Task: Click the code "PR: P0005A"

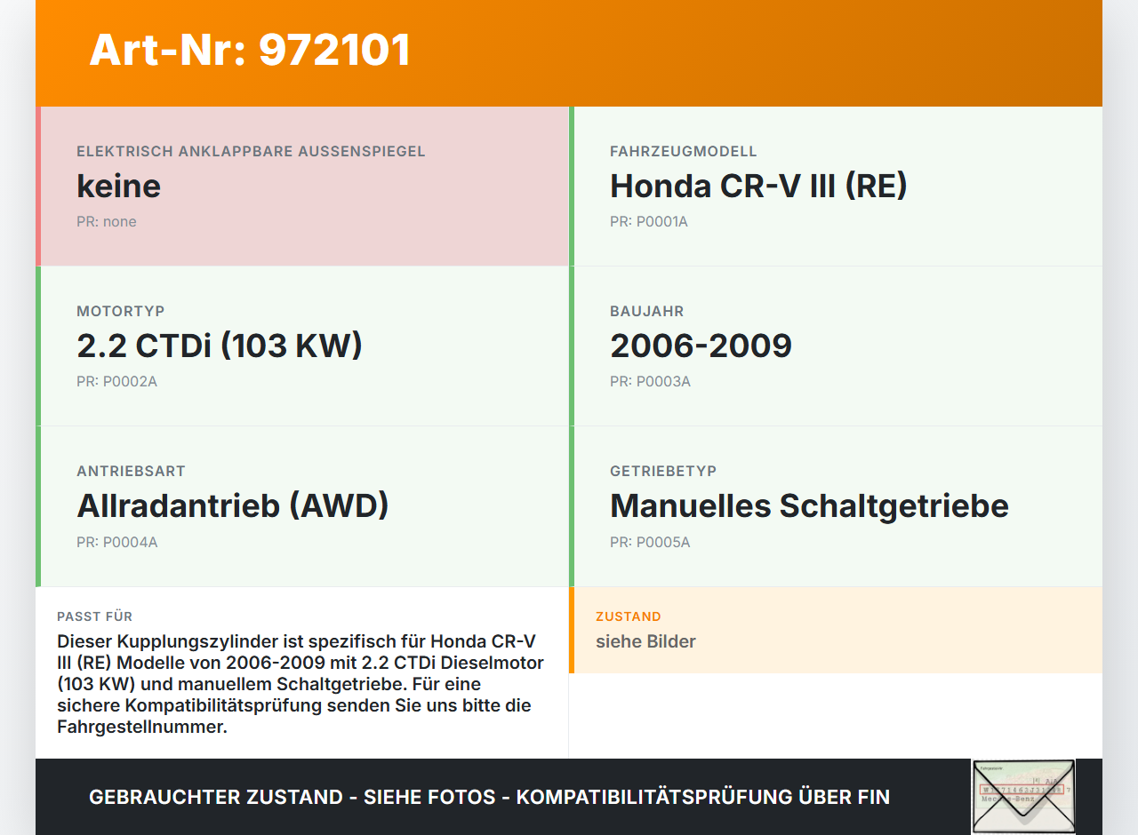Action: (650, 543)
